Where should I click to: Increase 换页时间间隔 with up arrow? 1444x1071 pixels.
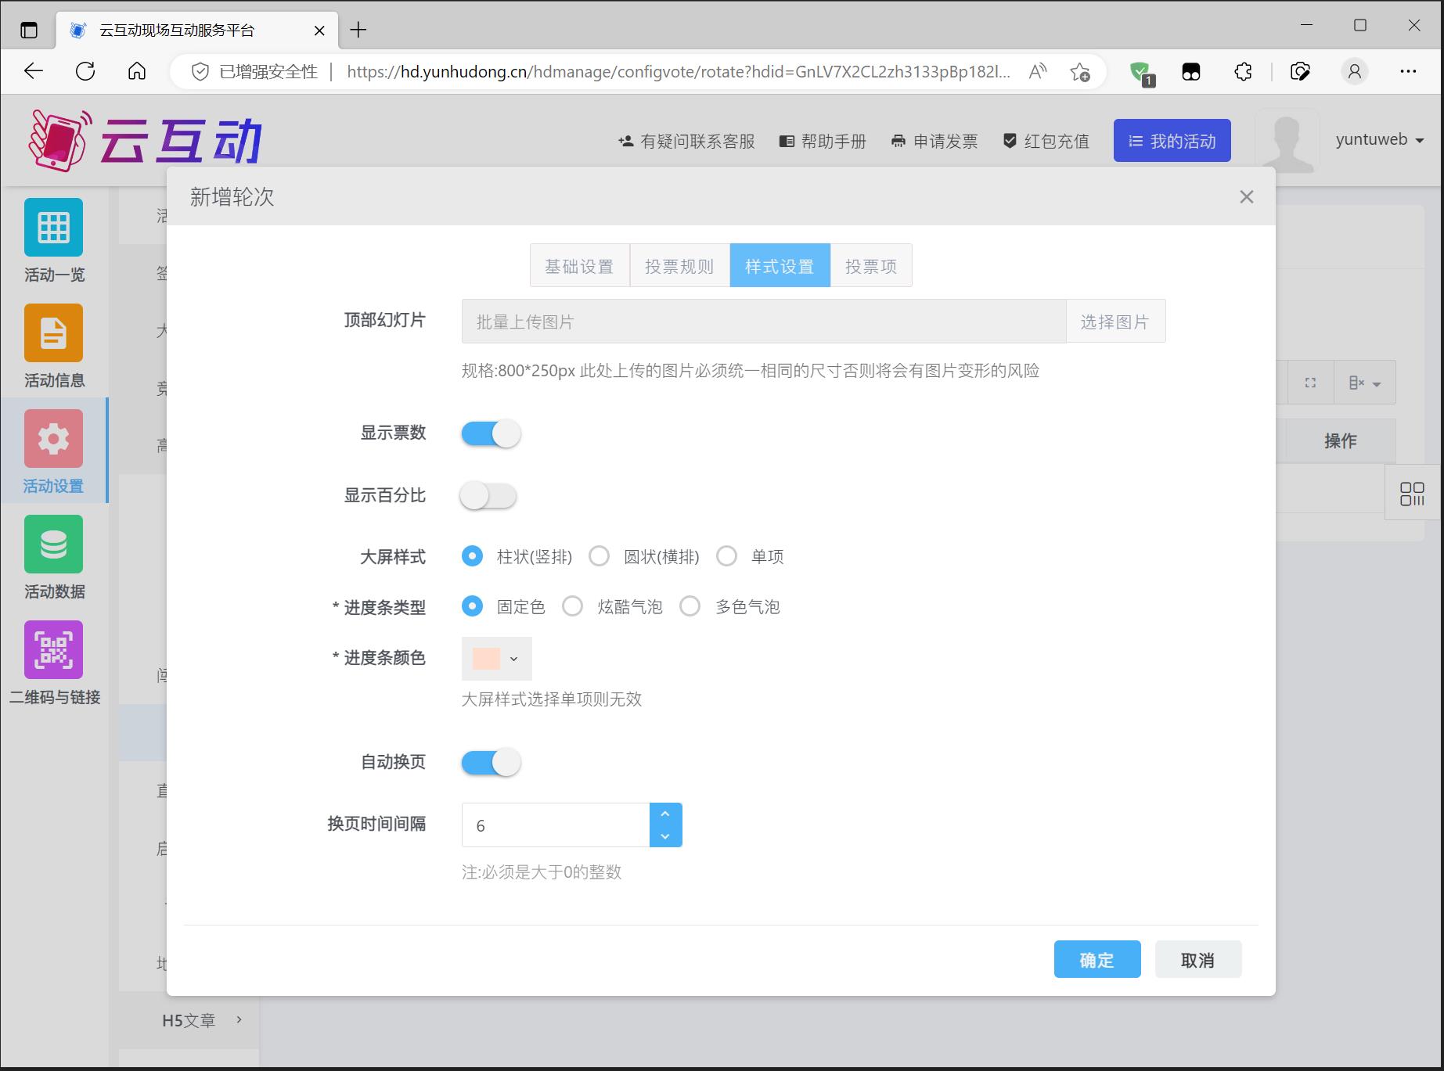point(665,814)
